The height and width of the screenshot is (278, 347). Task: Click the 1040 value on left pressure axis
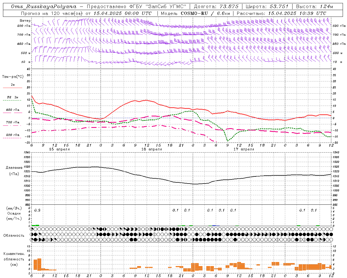pyautogui.click(x=27, y=153)
